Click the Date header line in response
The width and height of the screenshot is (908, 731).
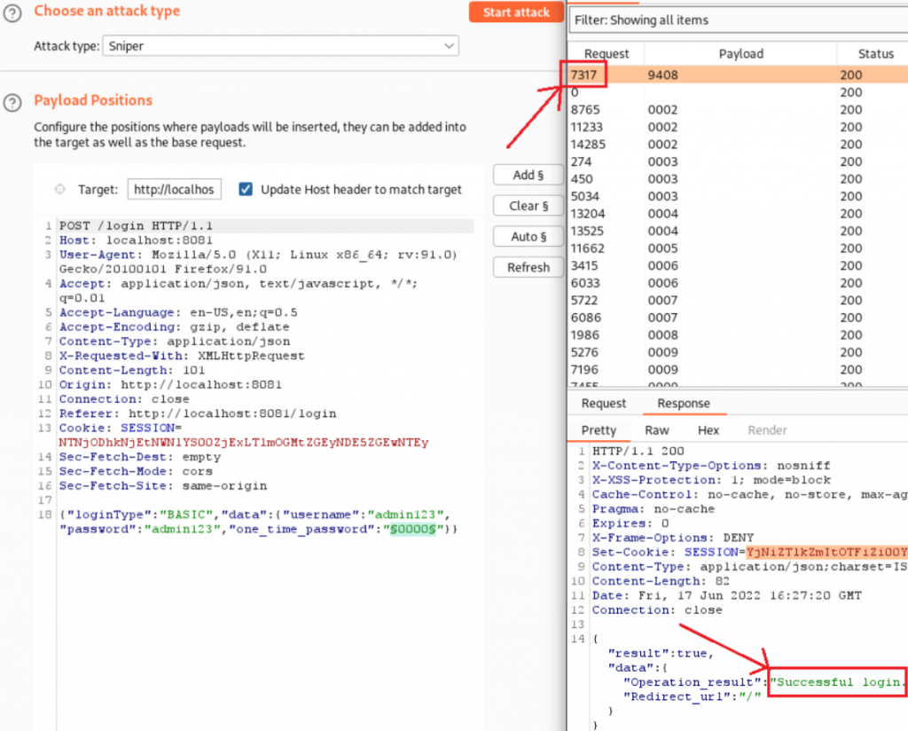[x=727, y=595]
